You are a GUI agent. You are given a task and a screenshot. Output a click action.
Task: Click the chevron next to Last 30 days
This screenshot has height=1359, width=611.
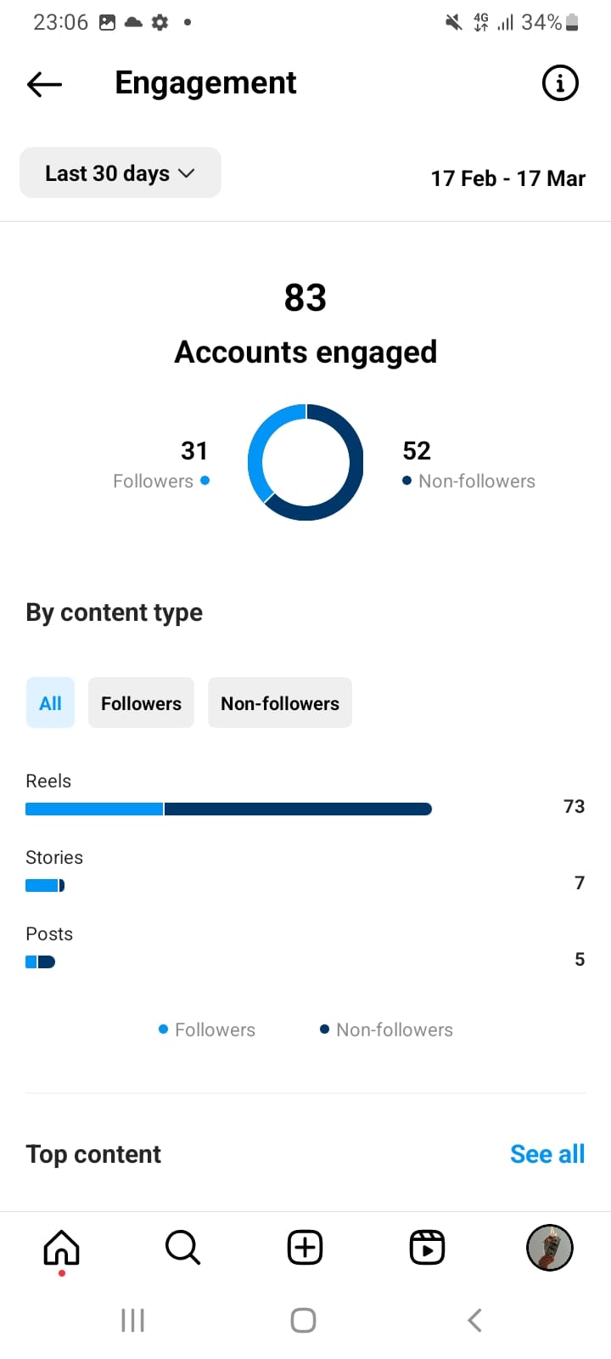point(187,174)
